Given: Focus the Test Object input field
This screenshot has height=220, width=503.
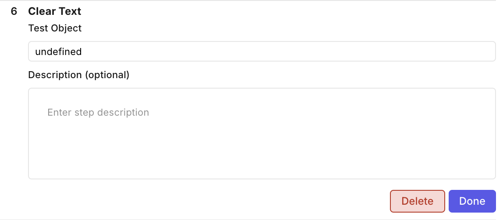Looking at the screenshot, I should [262, 52].
